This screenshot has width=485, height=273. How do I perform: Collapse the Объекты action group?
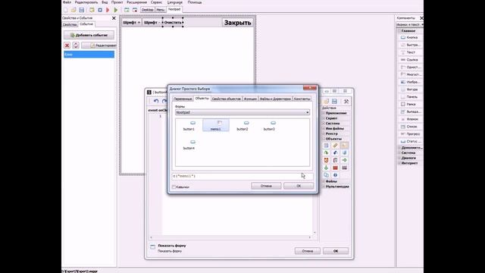[x=333, y=139]
